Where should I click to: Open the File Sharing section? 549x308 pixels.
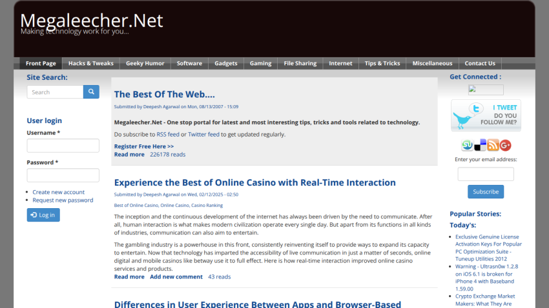300,63
